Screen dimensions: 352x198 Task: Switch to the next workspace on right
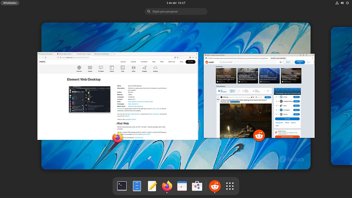[x=341, y=96]
